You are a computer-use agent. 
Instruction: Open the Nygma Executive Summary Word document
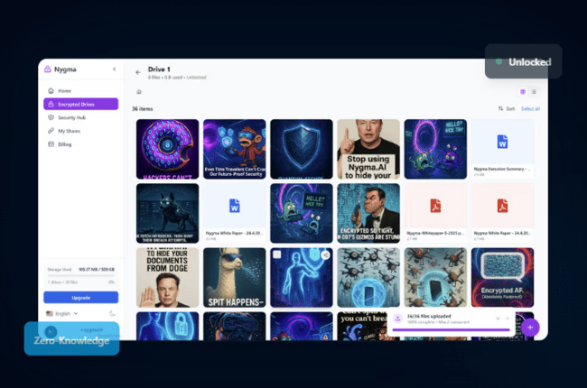(502, 143)
